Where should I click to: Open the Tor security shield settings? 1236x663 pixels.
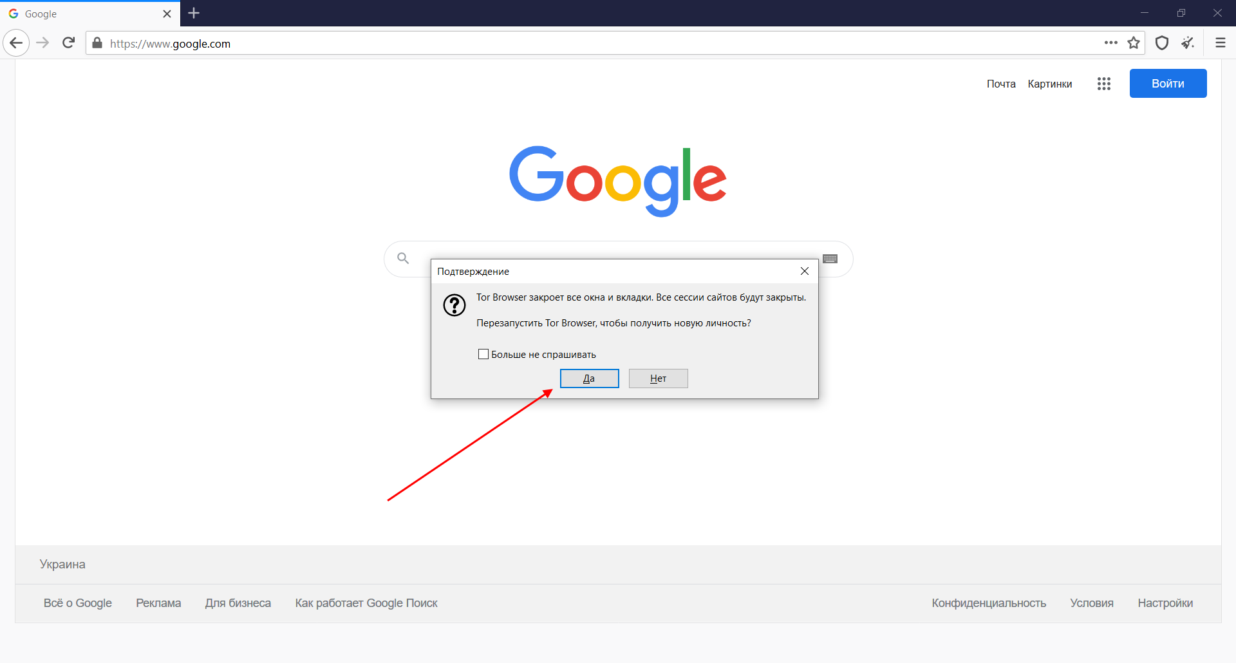[x=1162, y=43]
